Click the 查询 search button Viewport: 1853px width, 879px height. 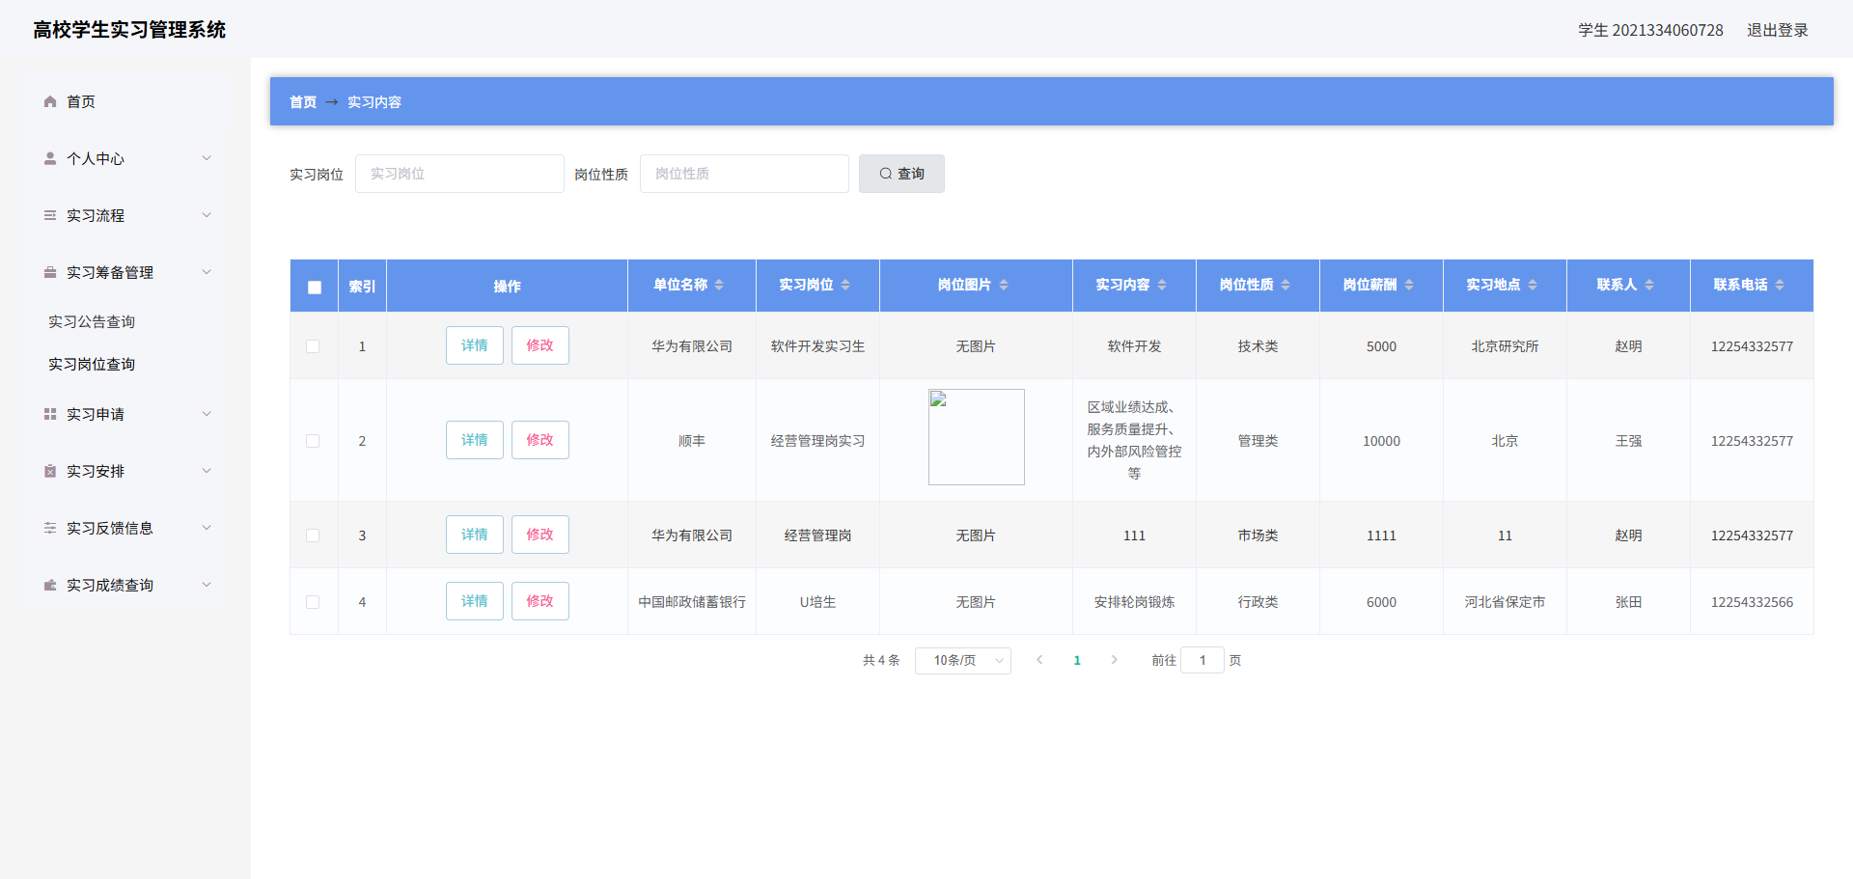click(x=901, y=174)
